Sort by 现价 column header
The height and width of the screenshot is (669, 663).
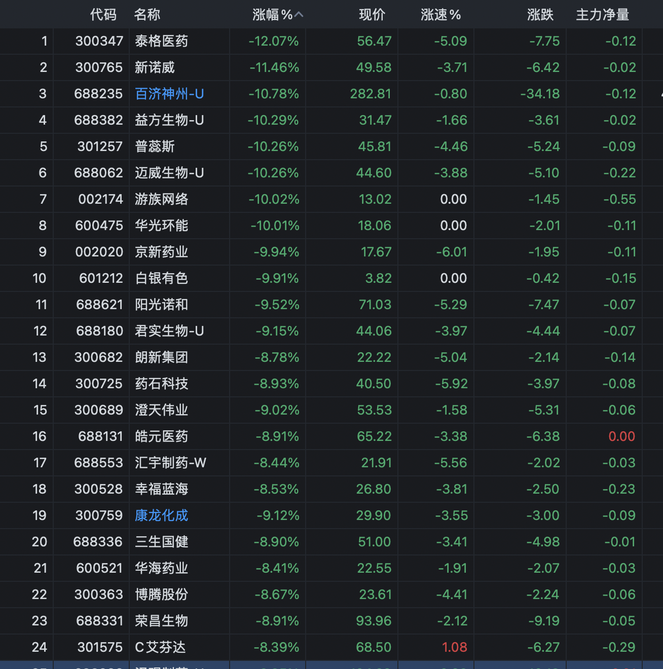point(372,15)
